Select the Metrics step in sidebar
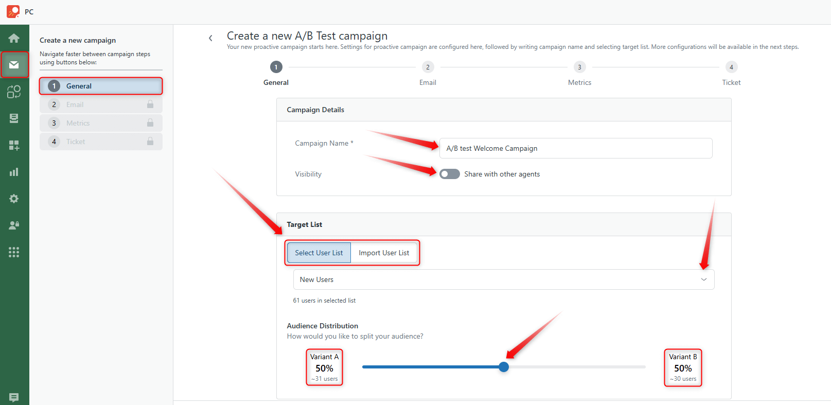Screen dimensions: 831x405 101,123
